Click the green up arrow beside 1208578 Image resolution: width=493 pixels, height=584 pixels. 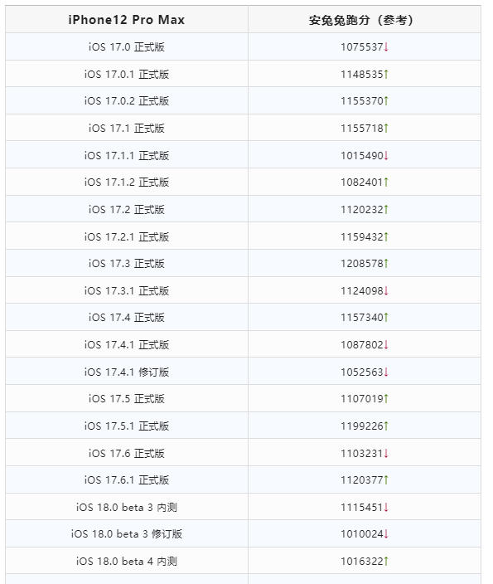click(x=386, y=263)
